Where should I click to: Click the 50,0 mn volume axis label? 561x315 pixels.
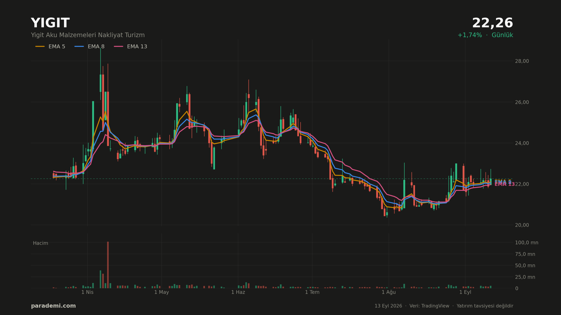pos(525,266)
